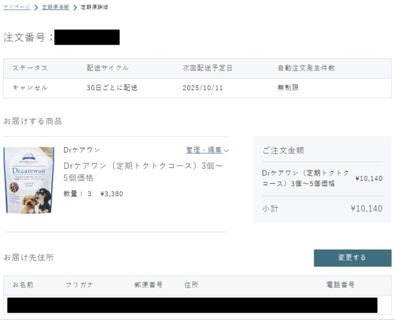This screenshot has height=320, width=395.
Task: Open the 定期便情報 breadcrumb link
Action: point(55,7)
